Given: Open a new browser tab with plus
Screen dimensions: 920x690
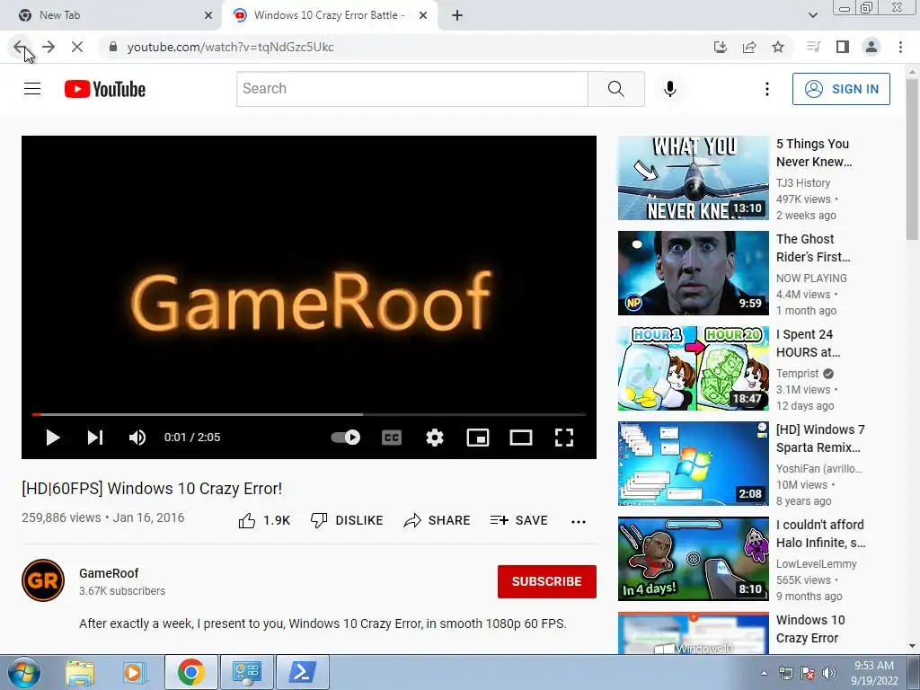Looking at the screenshot, I should (457, 15).
